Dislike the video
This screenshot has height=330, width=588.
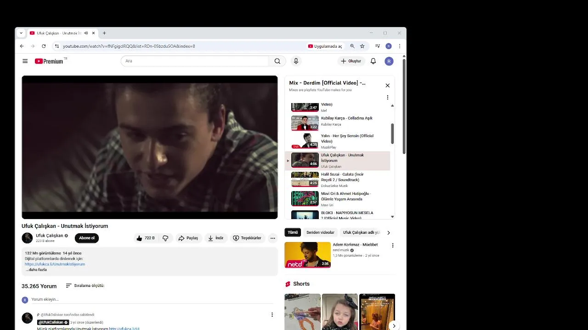165,238
